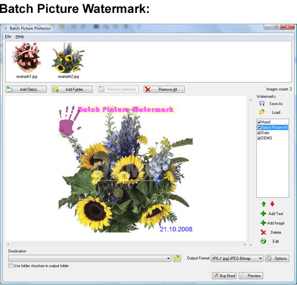Viewport: 297px width, 285px height.
Task: Click the Save As floppy disk icon
Action: [262, 103]
